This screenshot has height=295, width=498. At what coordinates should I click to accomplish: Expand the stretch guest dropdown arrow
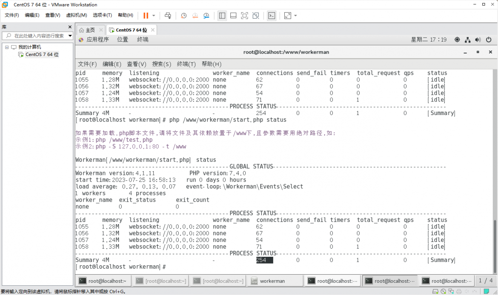pos(296,16)
